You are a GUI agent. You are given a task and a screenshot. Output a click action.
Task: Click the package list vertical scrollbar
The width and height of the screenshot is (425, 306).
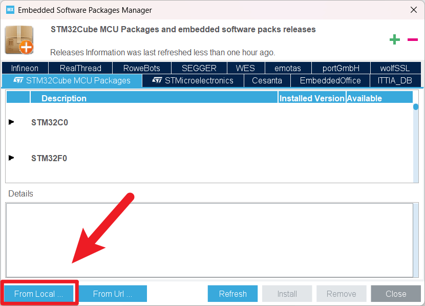416,143
